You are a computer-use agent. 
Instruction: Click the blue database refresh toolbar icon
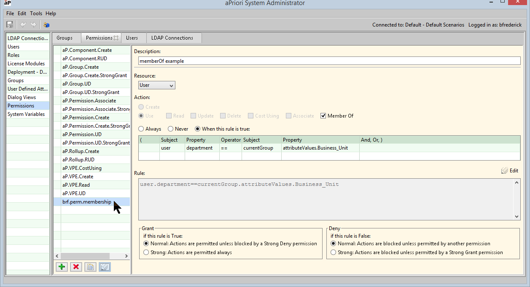pos(46,25)
